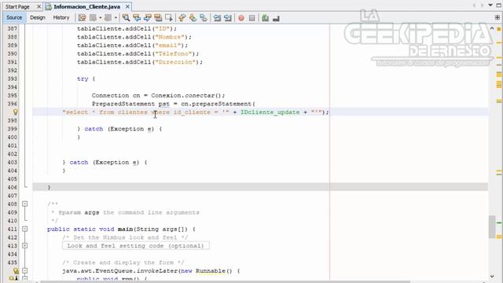
Task: Click the green mark in error stripe
Action: click(x=499, y=222)
